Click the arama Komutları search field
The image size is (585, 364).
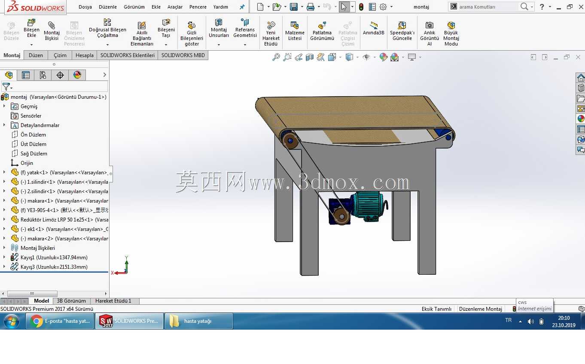click(488, 7)
